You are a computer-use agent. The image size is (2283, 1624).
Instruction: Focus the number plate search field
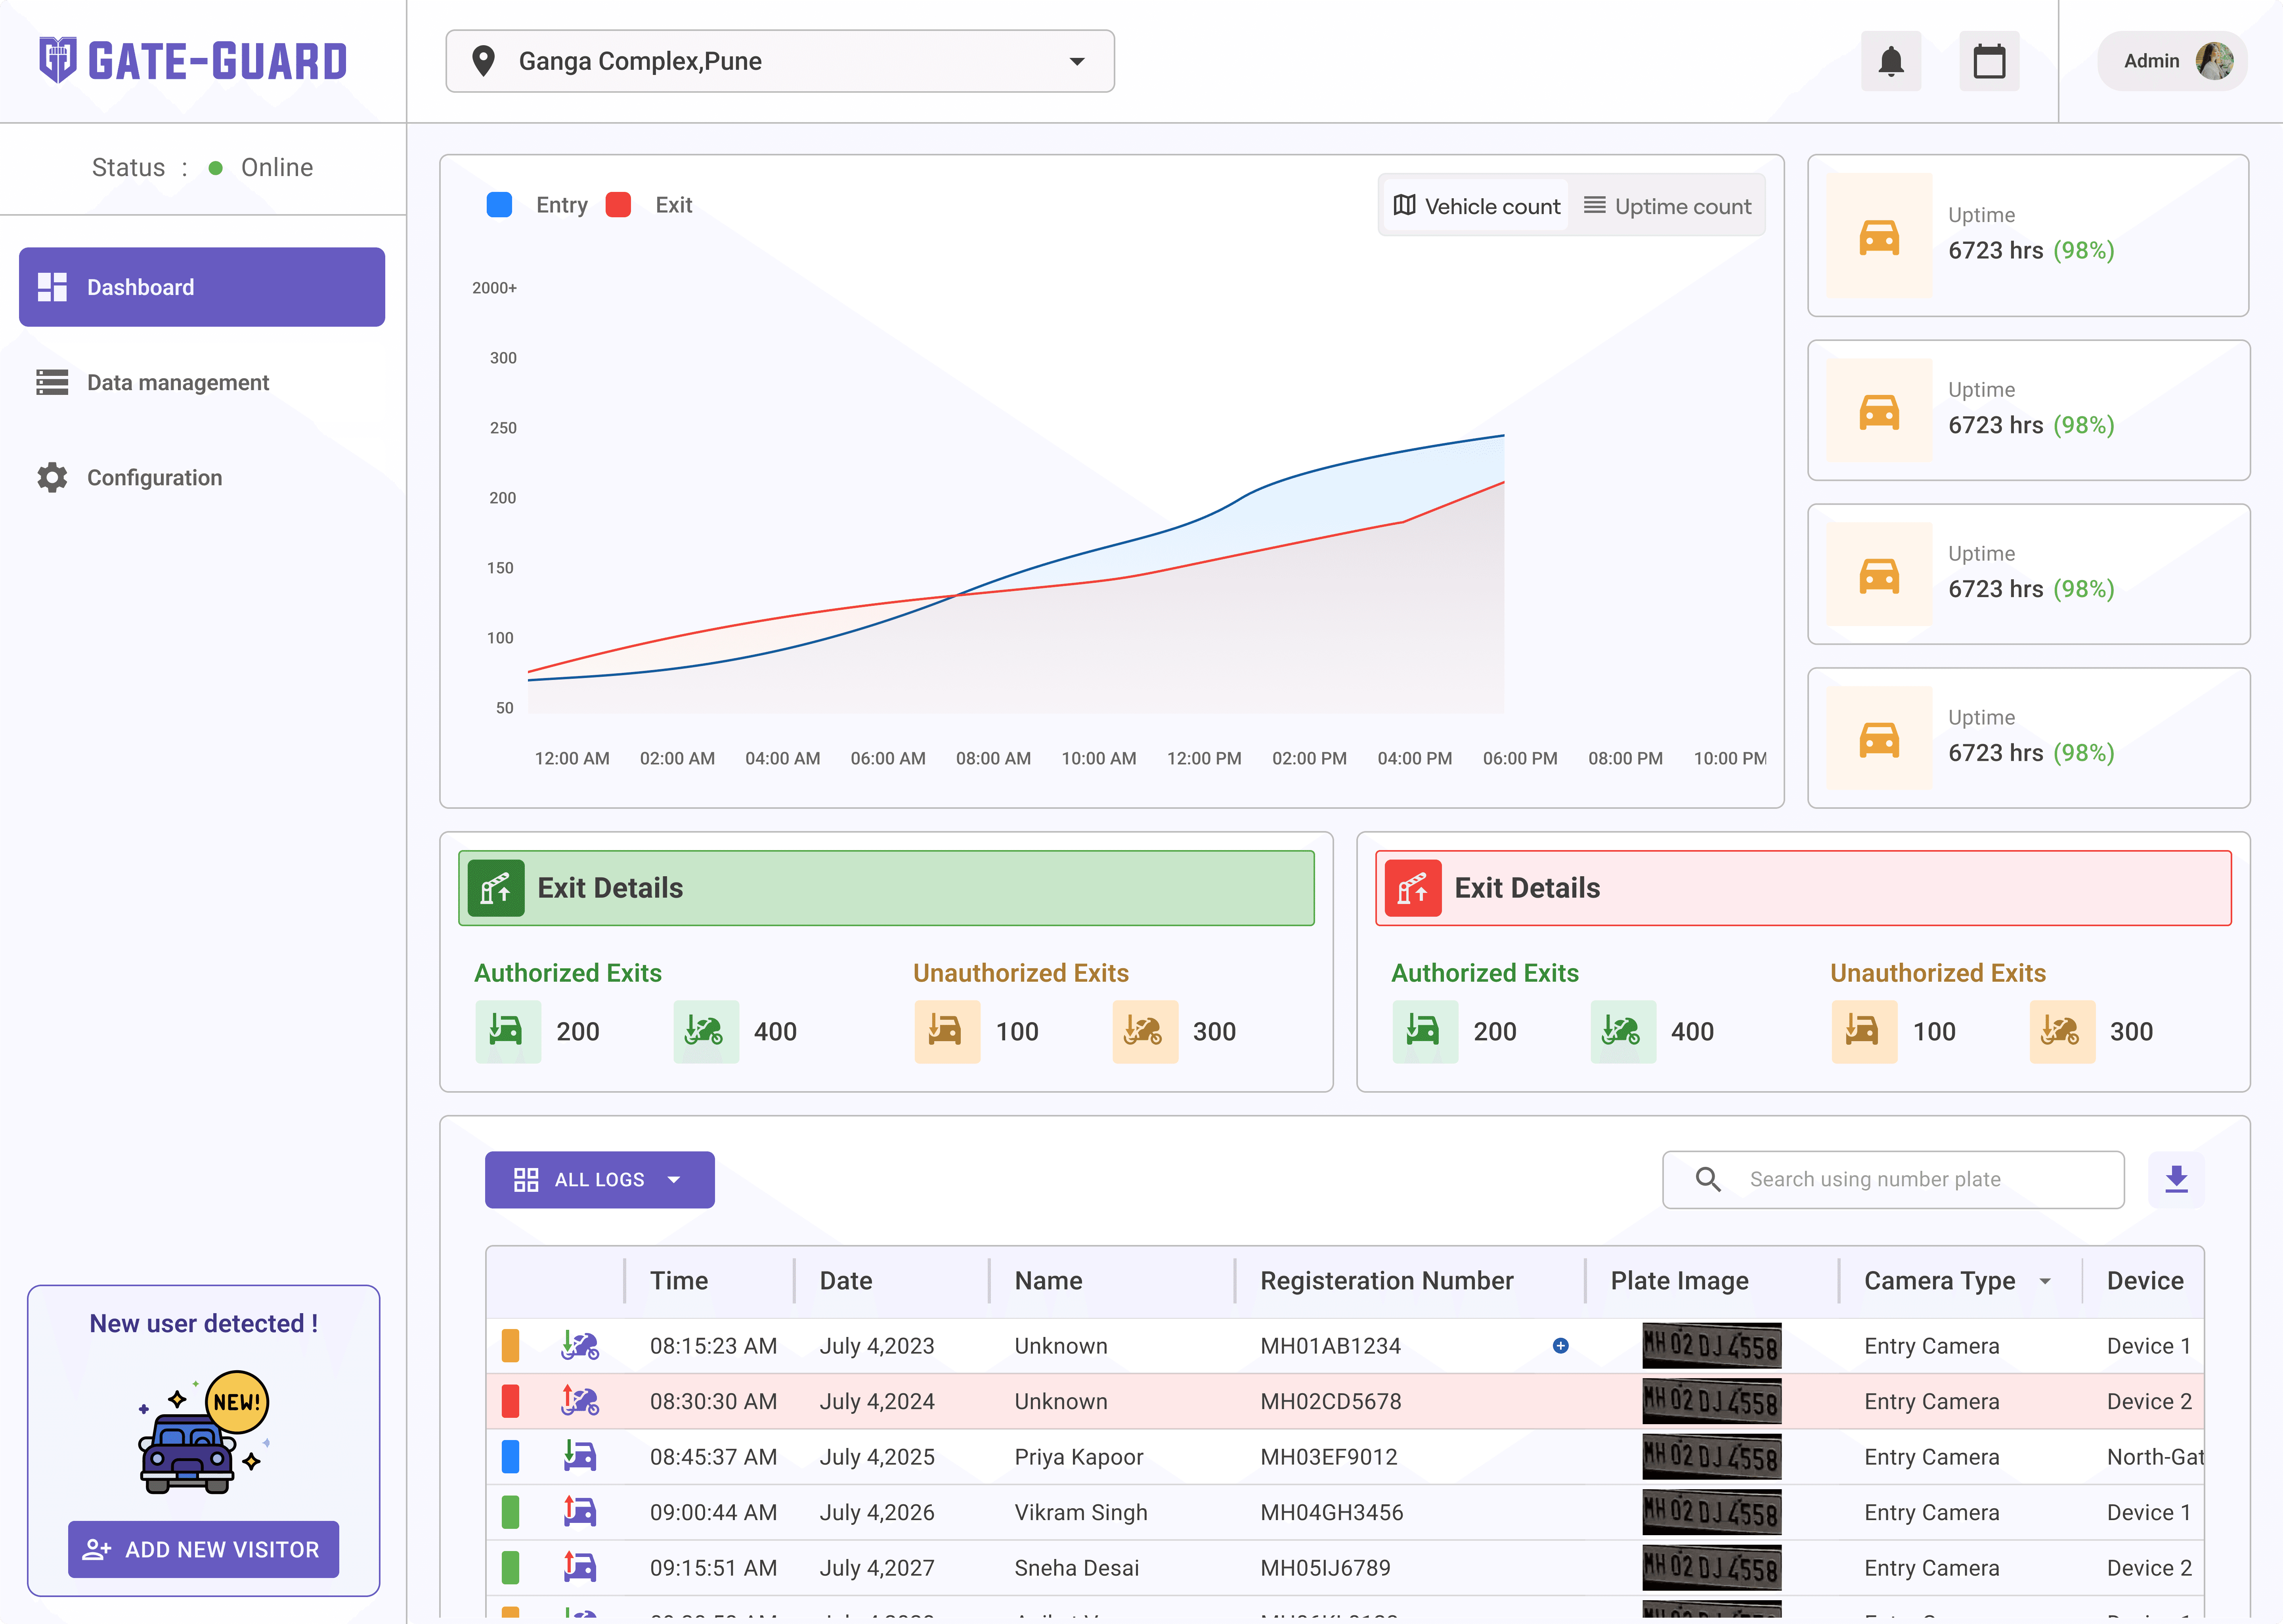pos(1893,1180)
